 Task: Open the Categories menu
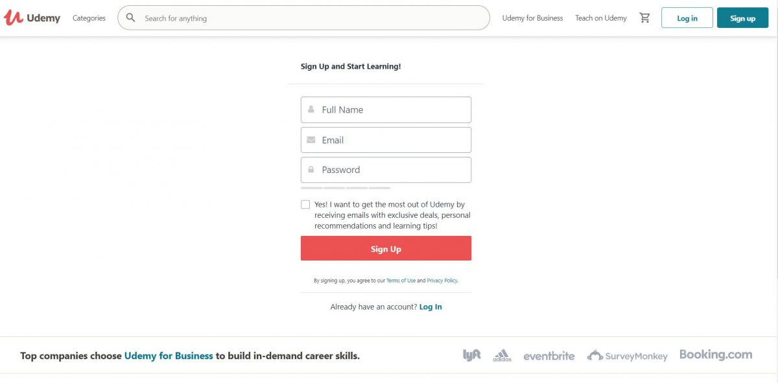[88, 17]
